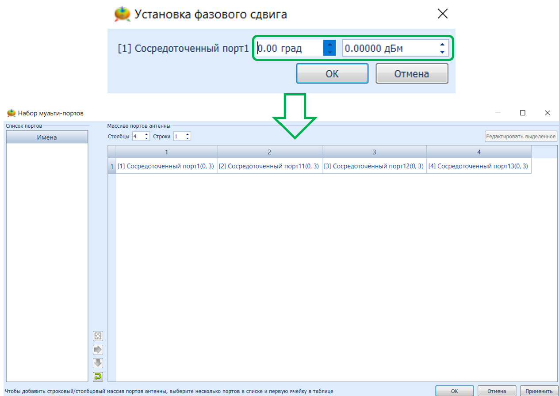Click the phase input field 0.00 град

pos(290,48)
